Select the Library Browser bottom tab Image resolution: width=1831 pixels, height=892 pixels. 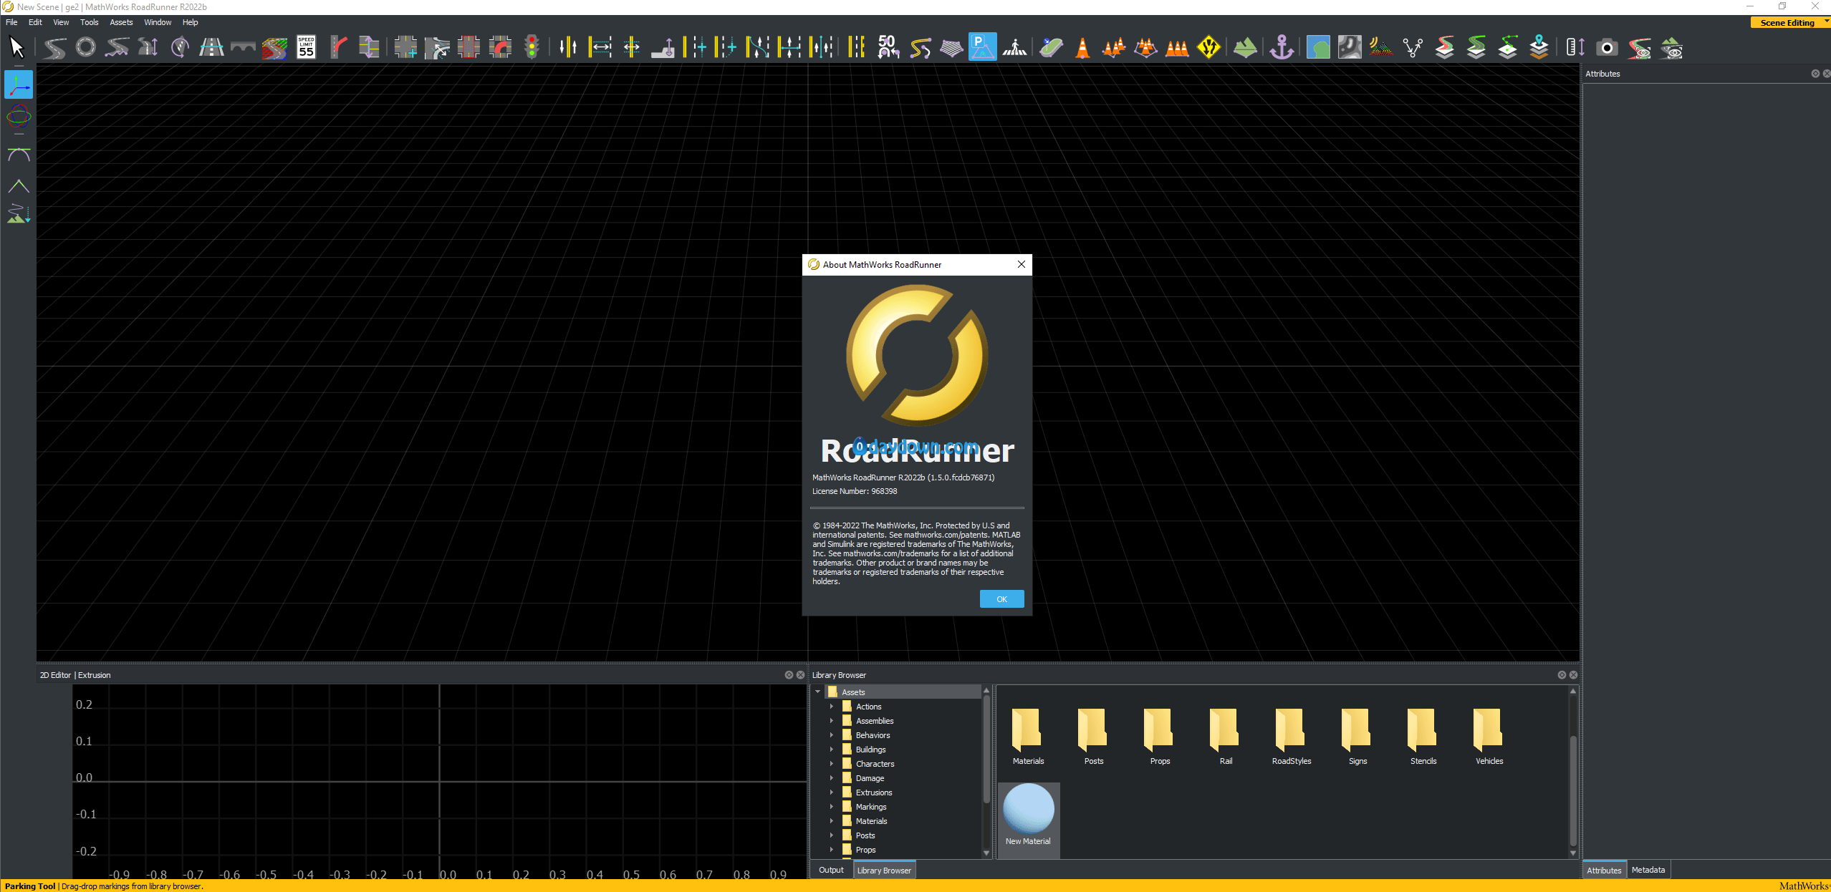click(884, 870)
